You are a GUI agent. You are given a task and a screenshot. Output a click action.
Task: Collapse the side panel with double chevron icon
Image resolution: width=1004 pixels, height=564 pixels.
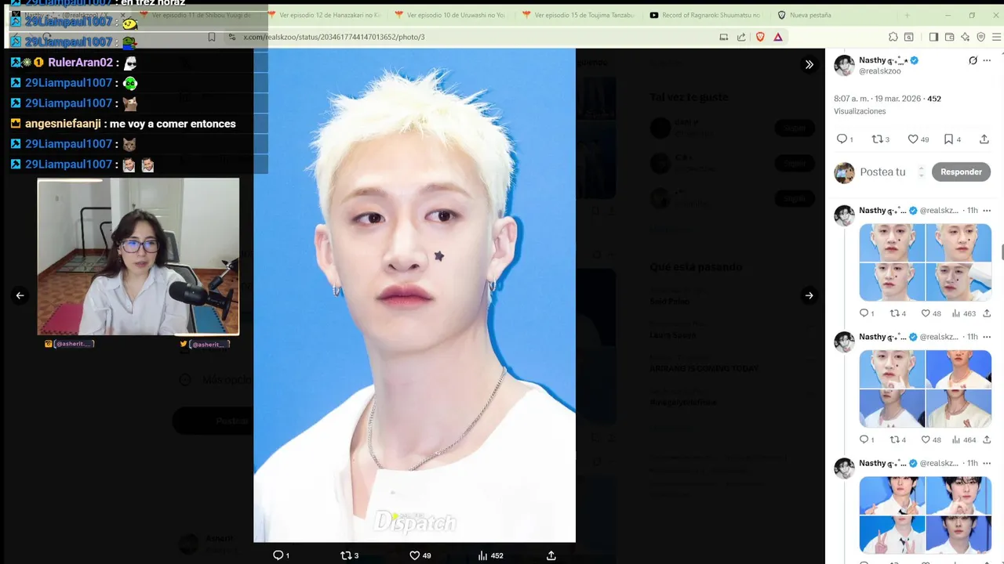pyautogui.click(x=809, y=64)
